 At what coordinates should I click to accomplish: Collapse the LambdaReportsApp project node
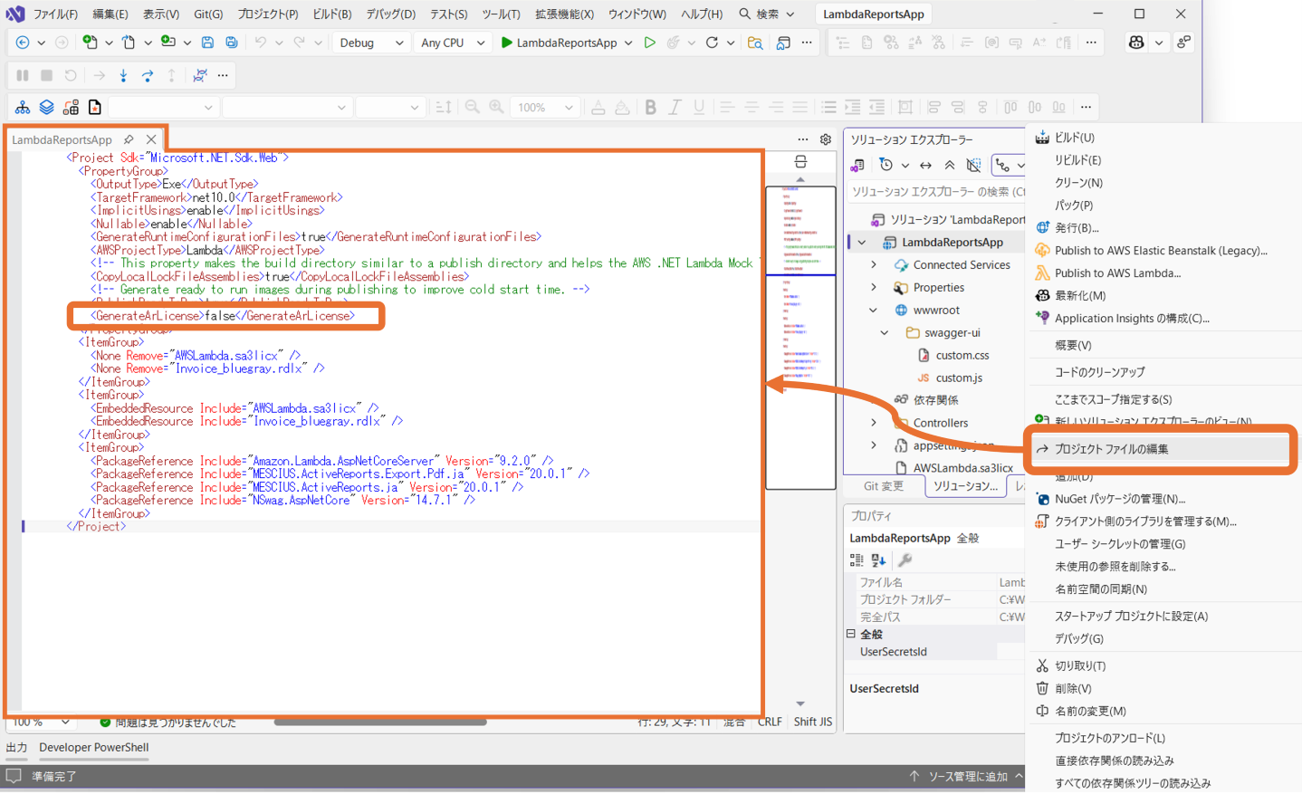862,243
